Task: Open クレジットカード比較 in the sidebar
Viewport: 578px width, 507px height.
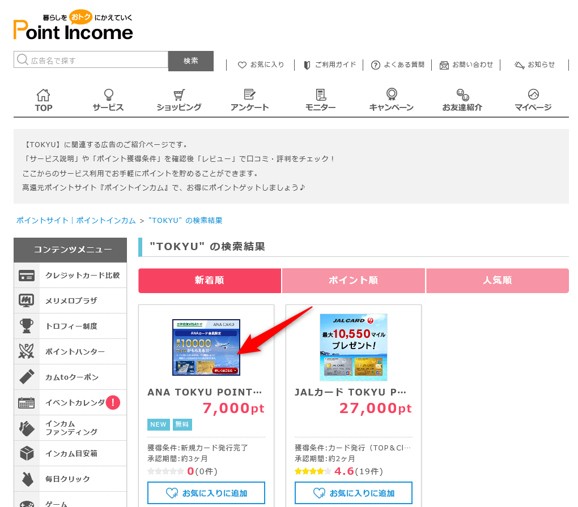Action: [70, 275]
